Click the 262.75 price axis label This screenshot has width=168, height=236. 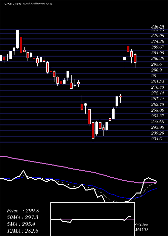(158, 104)
